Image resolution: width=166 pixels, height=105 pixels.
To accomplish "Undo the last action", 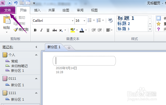I will tap(16, 3).
